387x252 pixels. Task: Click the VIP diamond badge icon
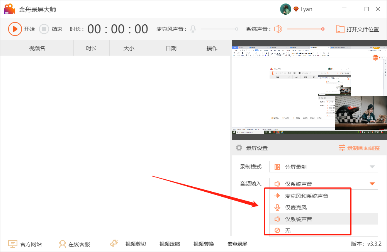pos(296,9)
